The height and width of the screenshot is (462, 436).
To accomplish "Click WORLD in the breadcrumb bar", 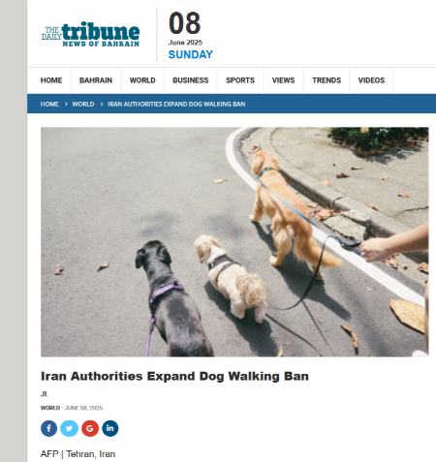I will tap(83, 105).
